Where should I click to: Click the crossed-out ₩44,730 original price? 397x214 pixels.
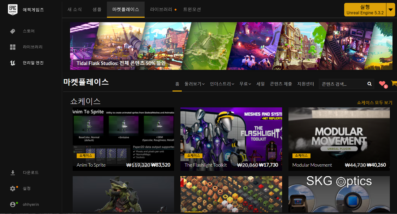coord(355,165)
